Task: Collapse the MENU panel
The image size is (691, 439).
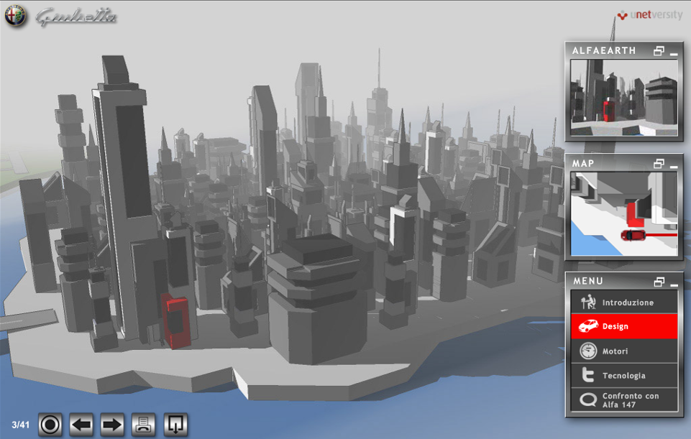Action: point(674,282)
